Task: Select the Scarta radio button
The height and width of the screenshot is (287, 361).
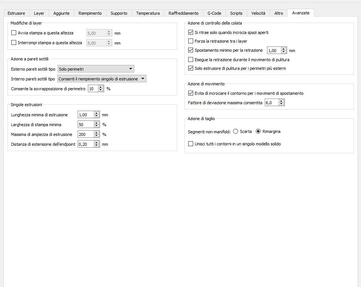Action: pyautogui.click(x=235, y=131)
